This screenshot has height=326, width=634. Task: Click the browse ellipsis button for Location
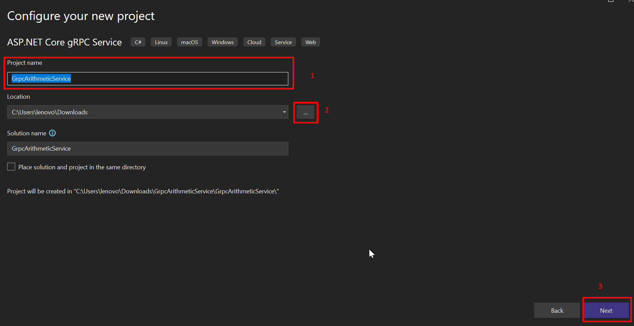pyautogui.click(x=305, y=112)
